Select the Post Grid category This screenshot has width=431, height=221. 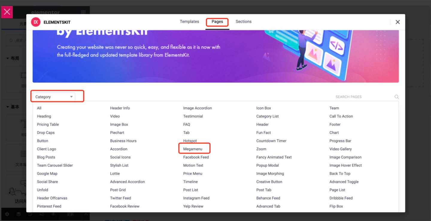coord(118,190)
